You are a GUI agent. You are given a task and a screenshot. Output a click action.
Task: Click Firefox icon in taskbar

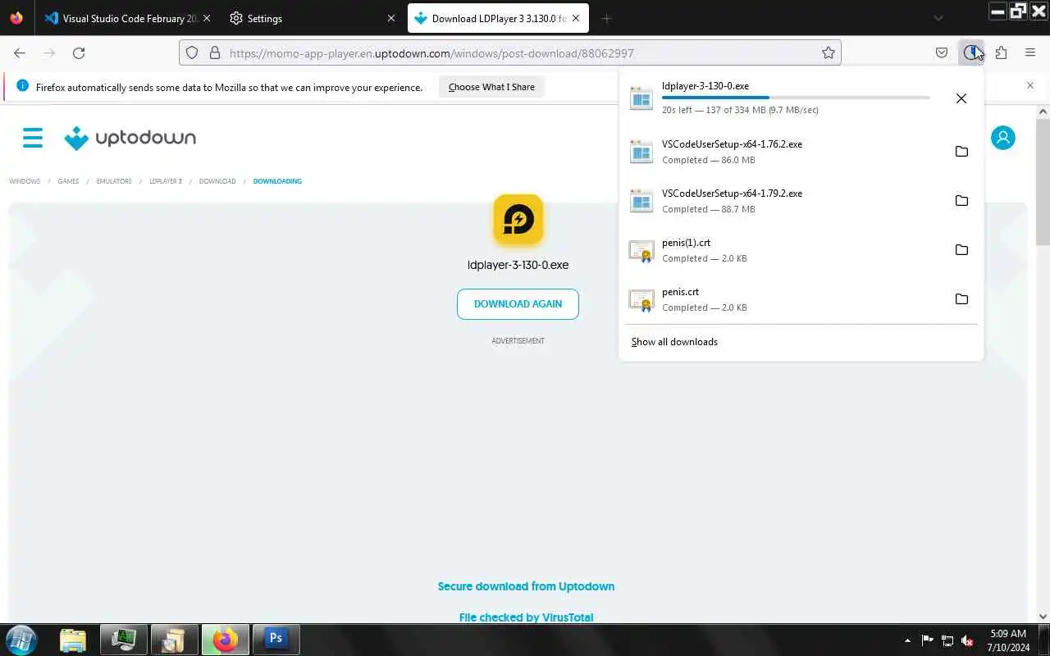click(x=225, y=639)
